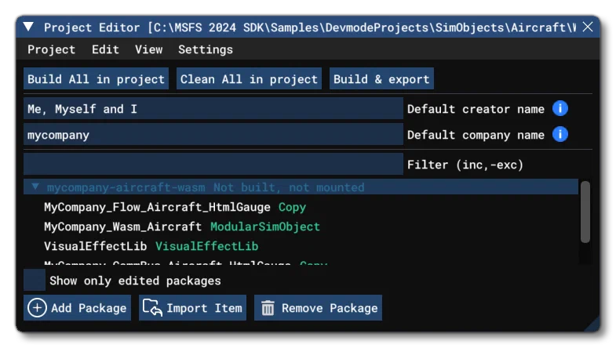
Task: Click Clean All in project
Action: click(x=249, y=79)
